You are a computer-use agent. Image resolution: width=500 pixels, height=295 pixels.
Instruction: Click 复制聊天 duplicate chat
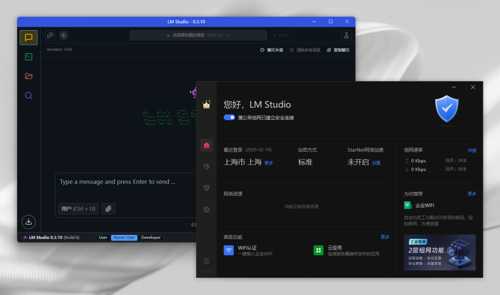pyautogui.click(x=338, y=50)
